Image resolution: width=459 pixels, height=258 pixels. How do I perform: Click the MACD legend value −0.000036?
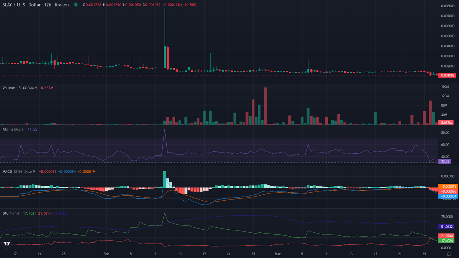(47, 172)
